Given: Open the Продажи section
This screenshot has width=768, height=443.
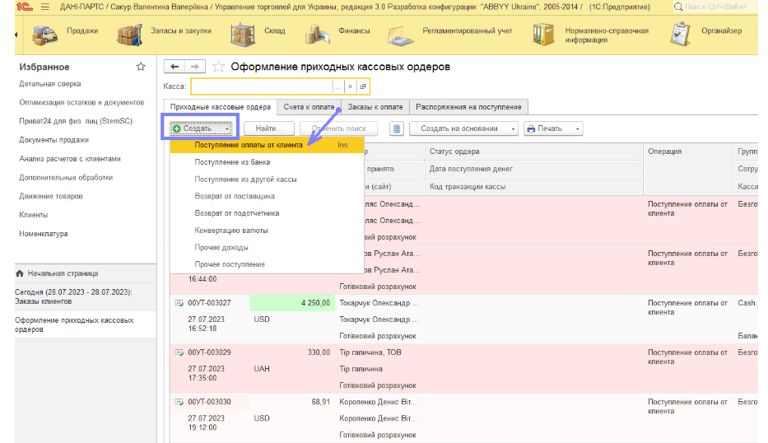Looking at the screenshot, I should 67,32.
